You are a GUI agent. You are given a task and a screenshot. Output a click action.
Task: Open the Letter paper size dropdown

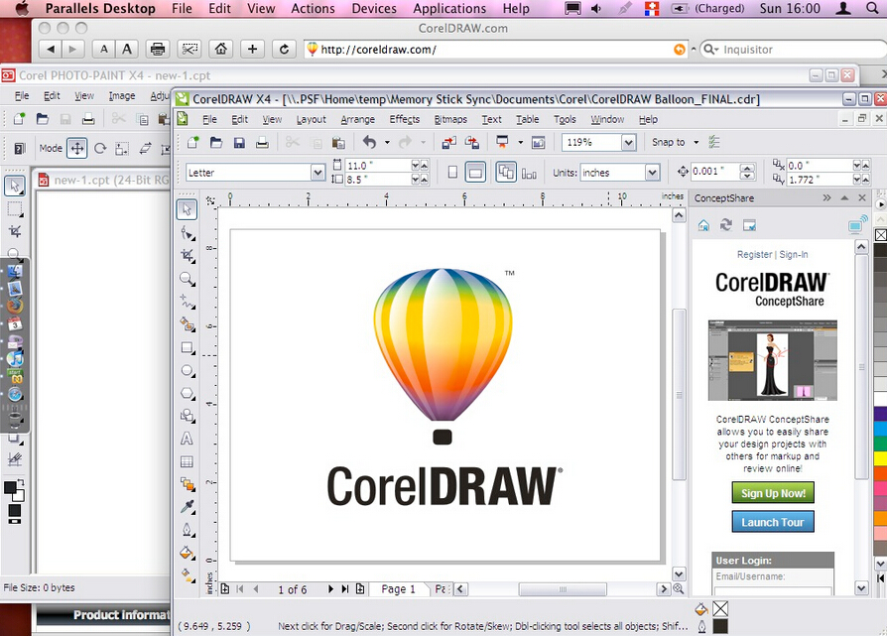317,173
